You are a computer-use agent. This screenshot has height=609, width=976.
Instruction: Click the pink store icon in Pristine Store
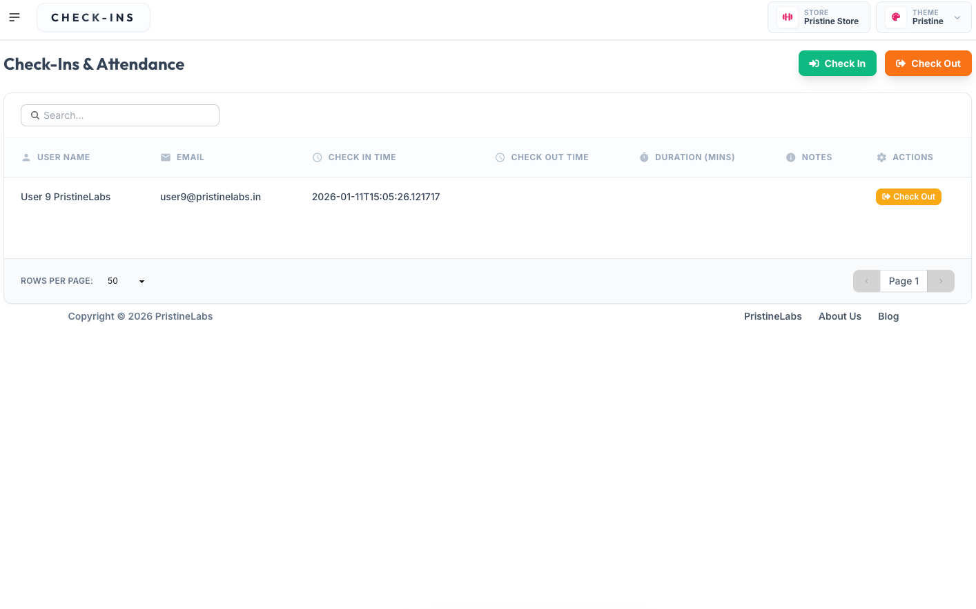(x=787, y=17)
